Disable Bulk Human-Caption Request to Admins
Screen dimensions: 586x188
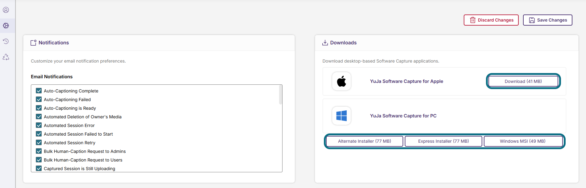(x=39, y=151)
